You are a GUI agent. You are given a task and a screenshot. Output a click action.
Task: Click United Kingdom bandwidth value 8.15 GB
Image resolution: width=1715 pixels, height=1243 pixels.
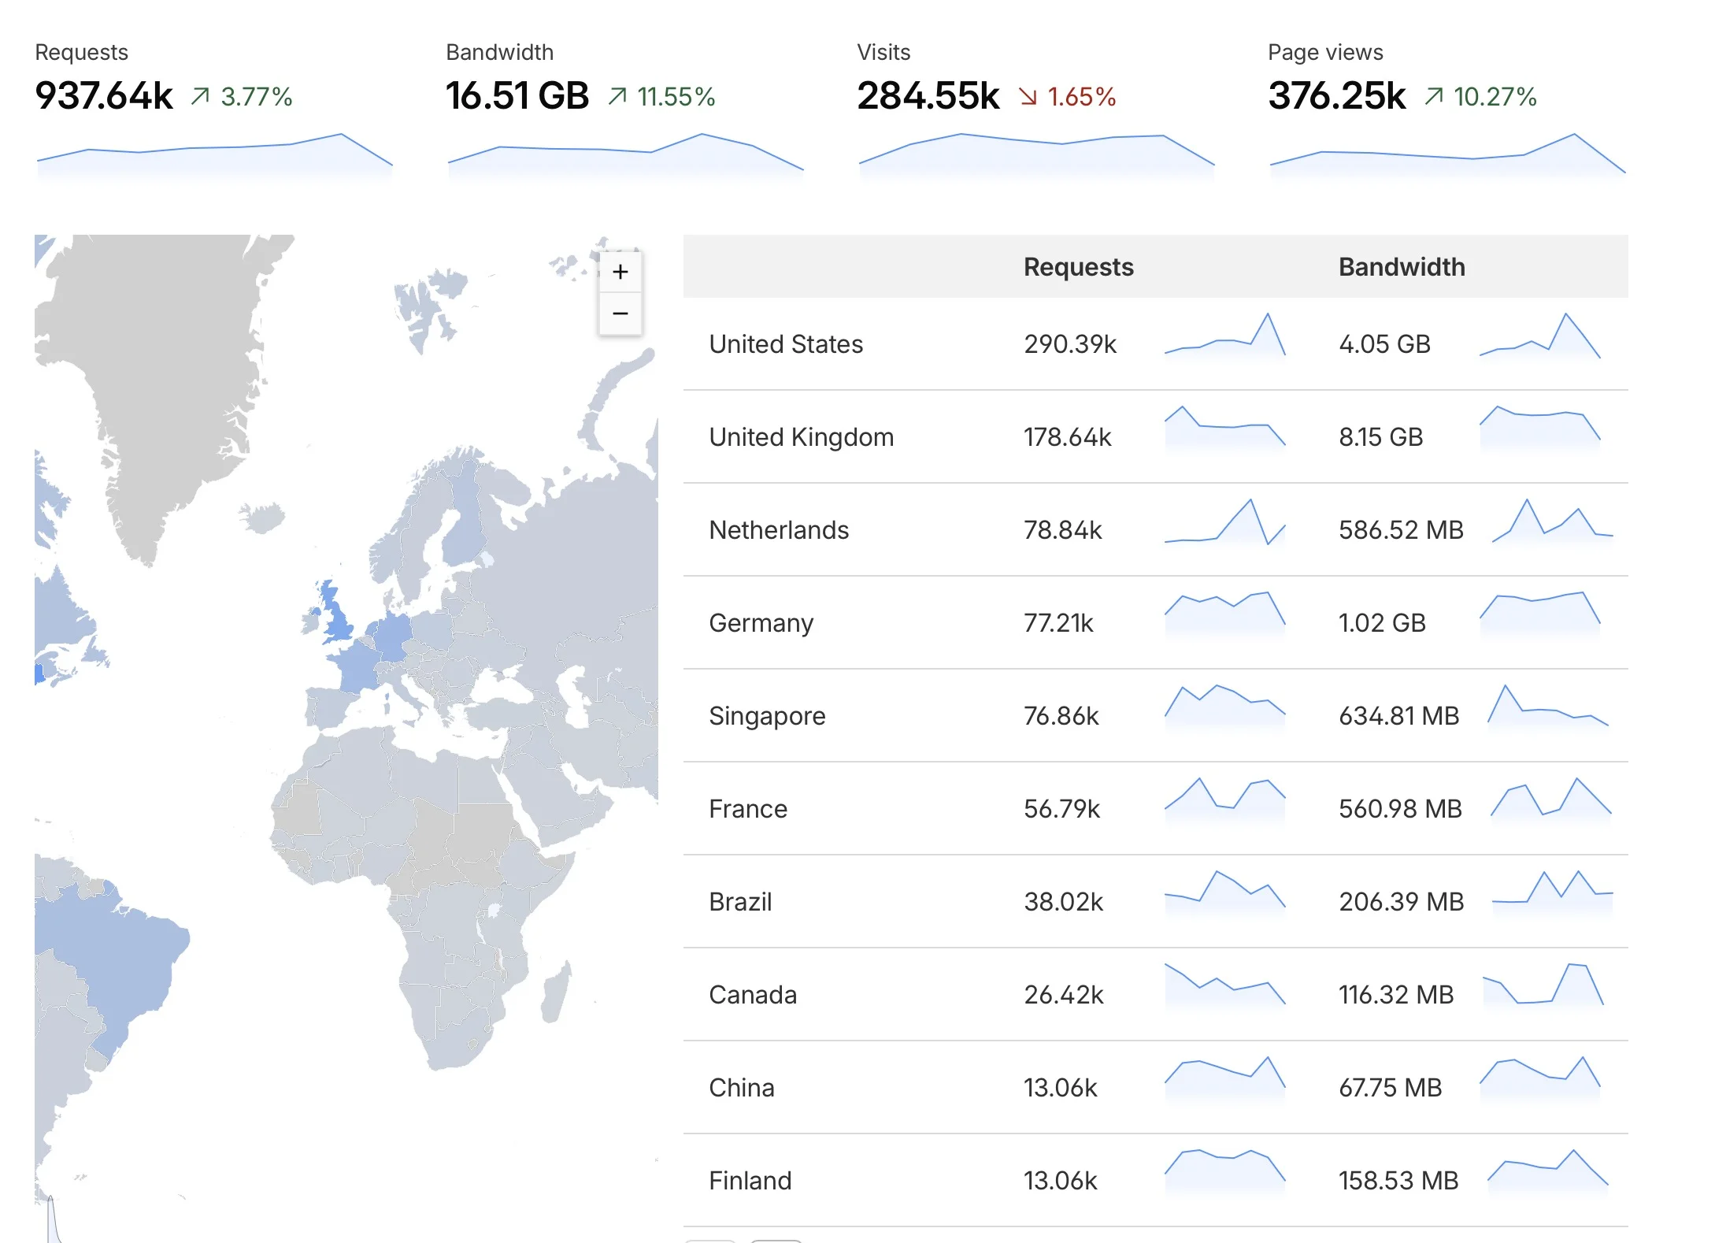pyautogui.click(x=1381, y=437)
